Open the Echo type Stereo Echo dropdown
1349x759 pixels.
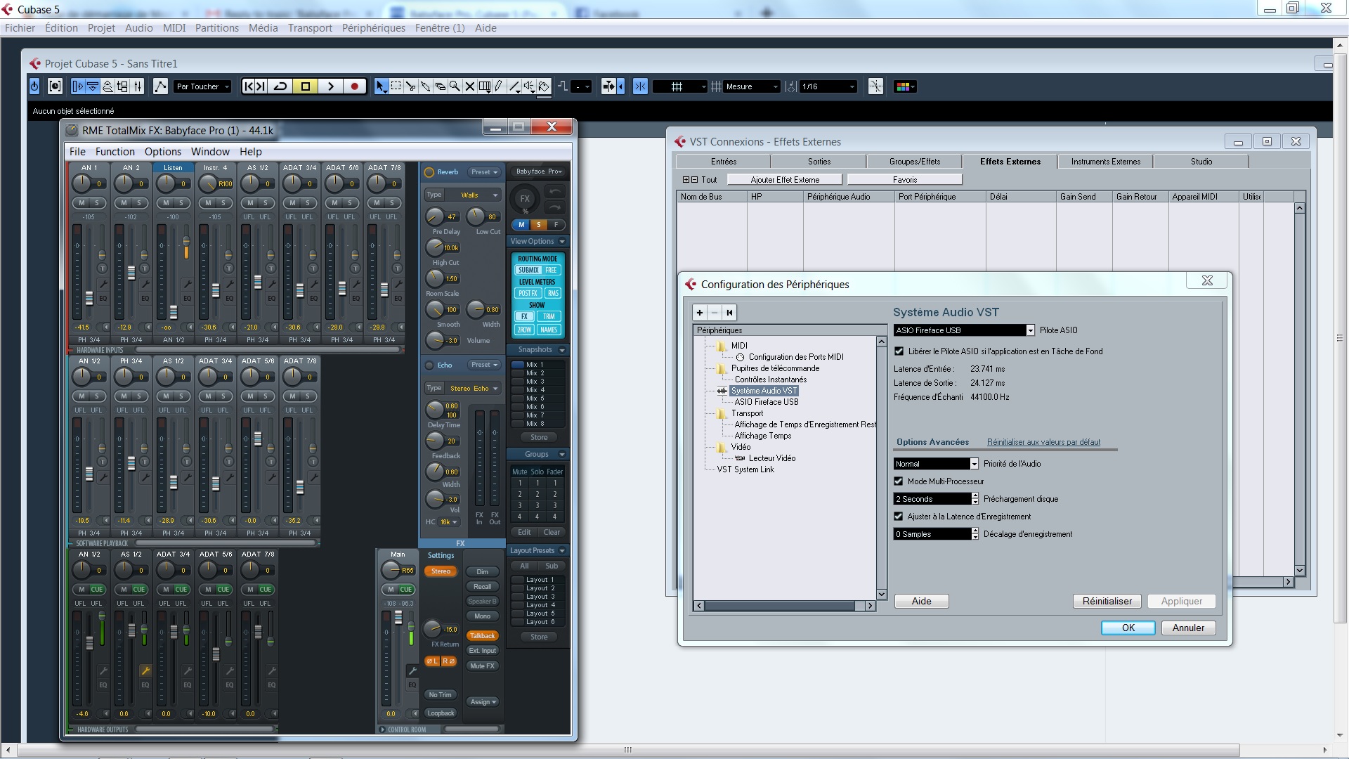(473, 389)
